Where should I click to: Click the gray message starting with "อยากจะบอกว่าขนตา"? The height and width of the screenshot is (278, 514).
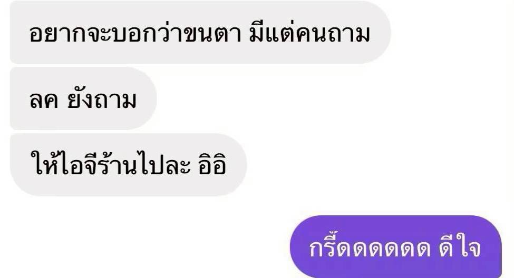pos(200,32)
